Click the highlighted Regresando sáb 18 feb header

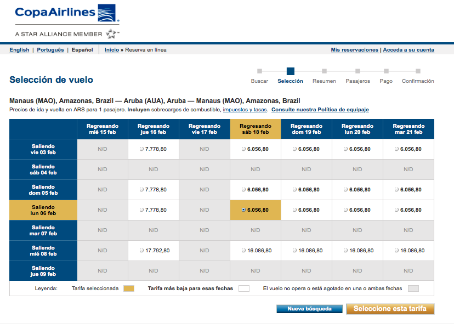coord(256,129)
